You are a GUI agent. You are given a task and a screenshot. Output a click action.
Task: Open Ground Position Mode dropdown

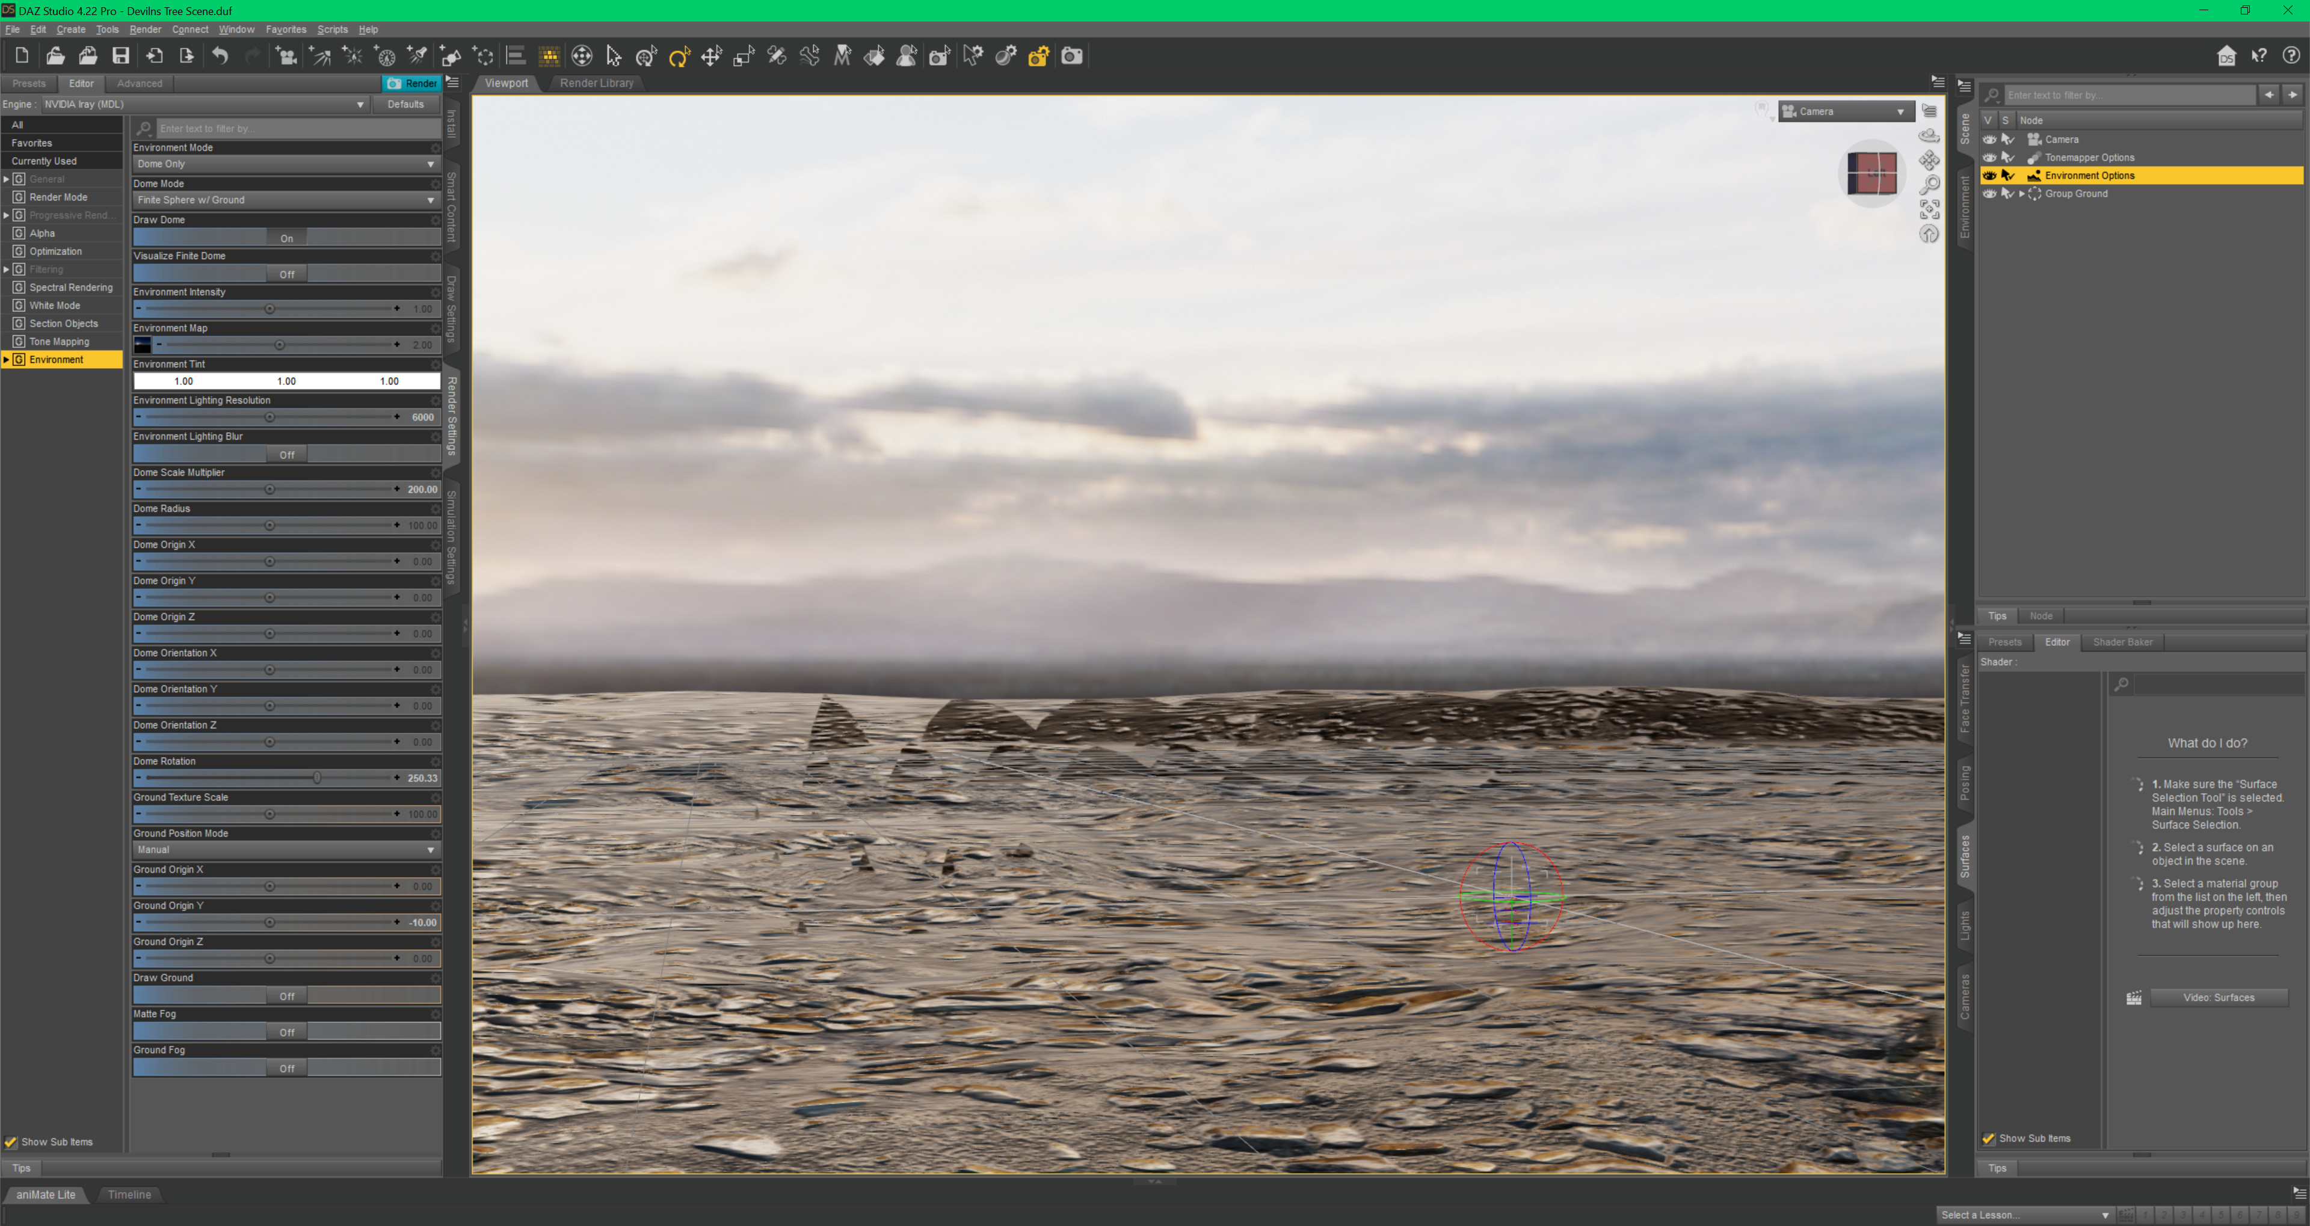pyautogui.click(x=286, y=849)
